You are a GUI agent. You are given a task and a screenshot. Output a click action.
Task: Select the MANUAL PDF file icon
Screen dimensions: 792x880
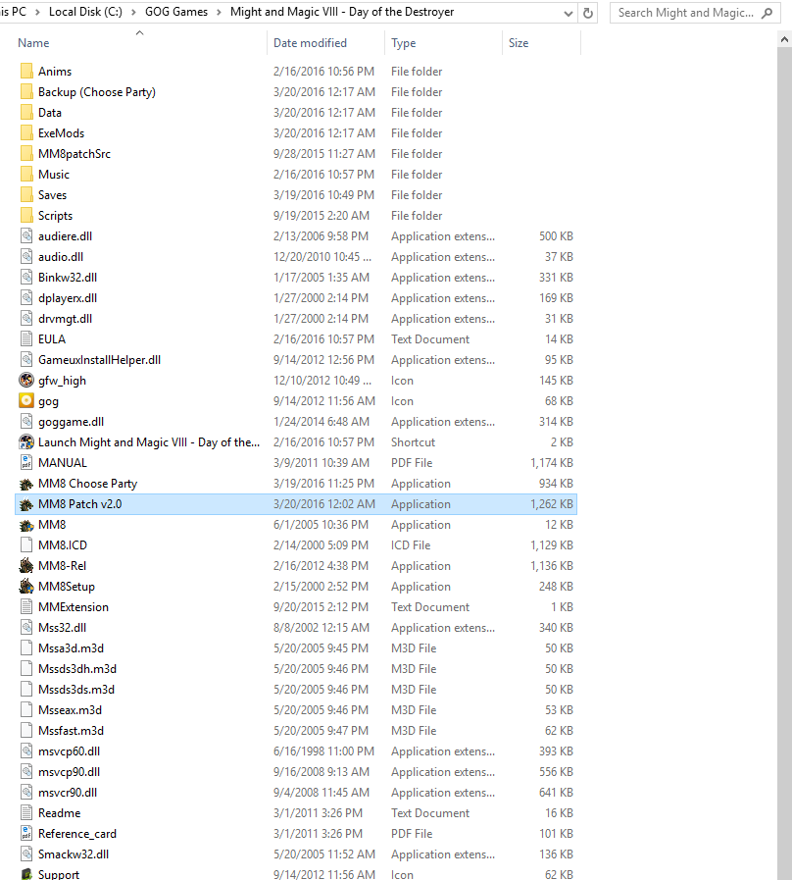click(26, 463)
